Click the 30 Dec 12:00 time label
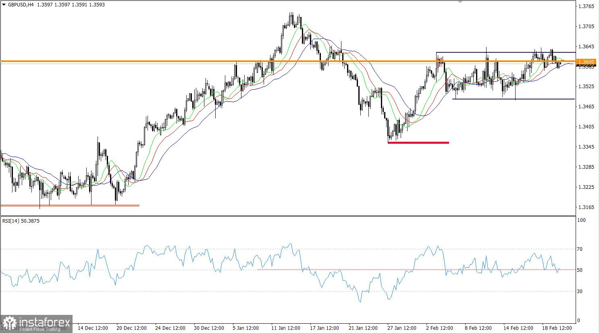This screenshot has width=599, height=333. 209,328
